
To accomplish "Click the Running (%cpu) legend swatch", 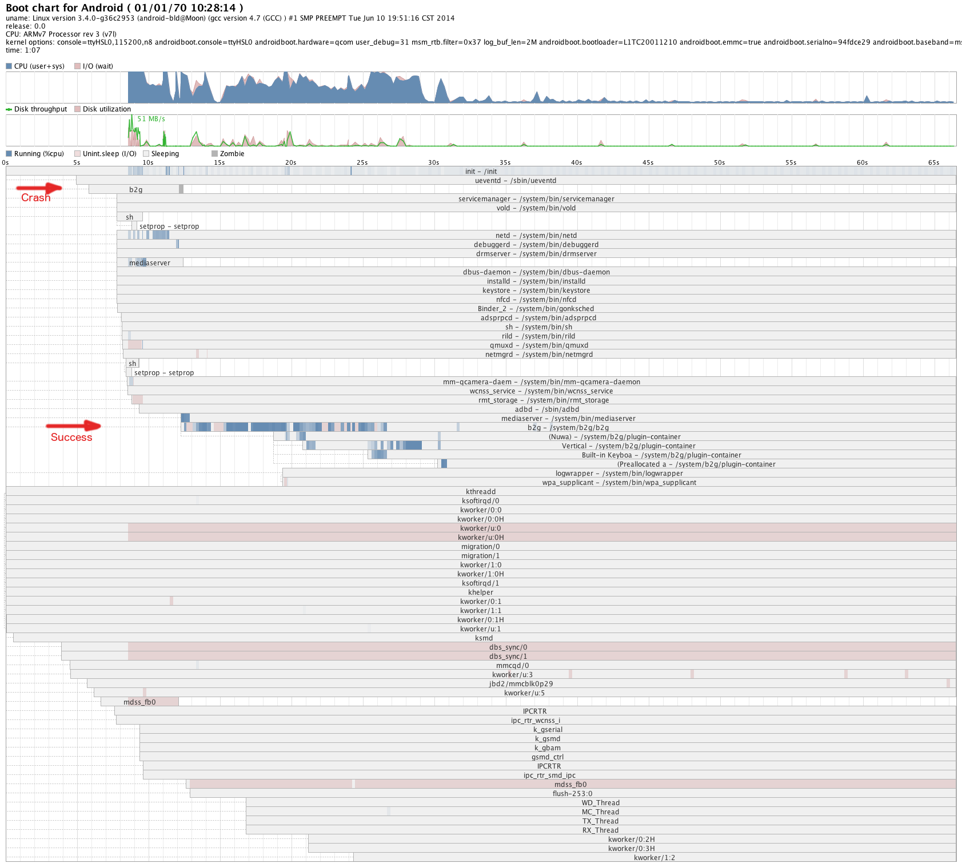I will [9, 154].
